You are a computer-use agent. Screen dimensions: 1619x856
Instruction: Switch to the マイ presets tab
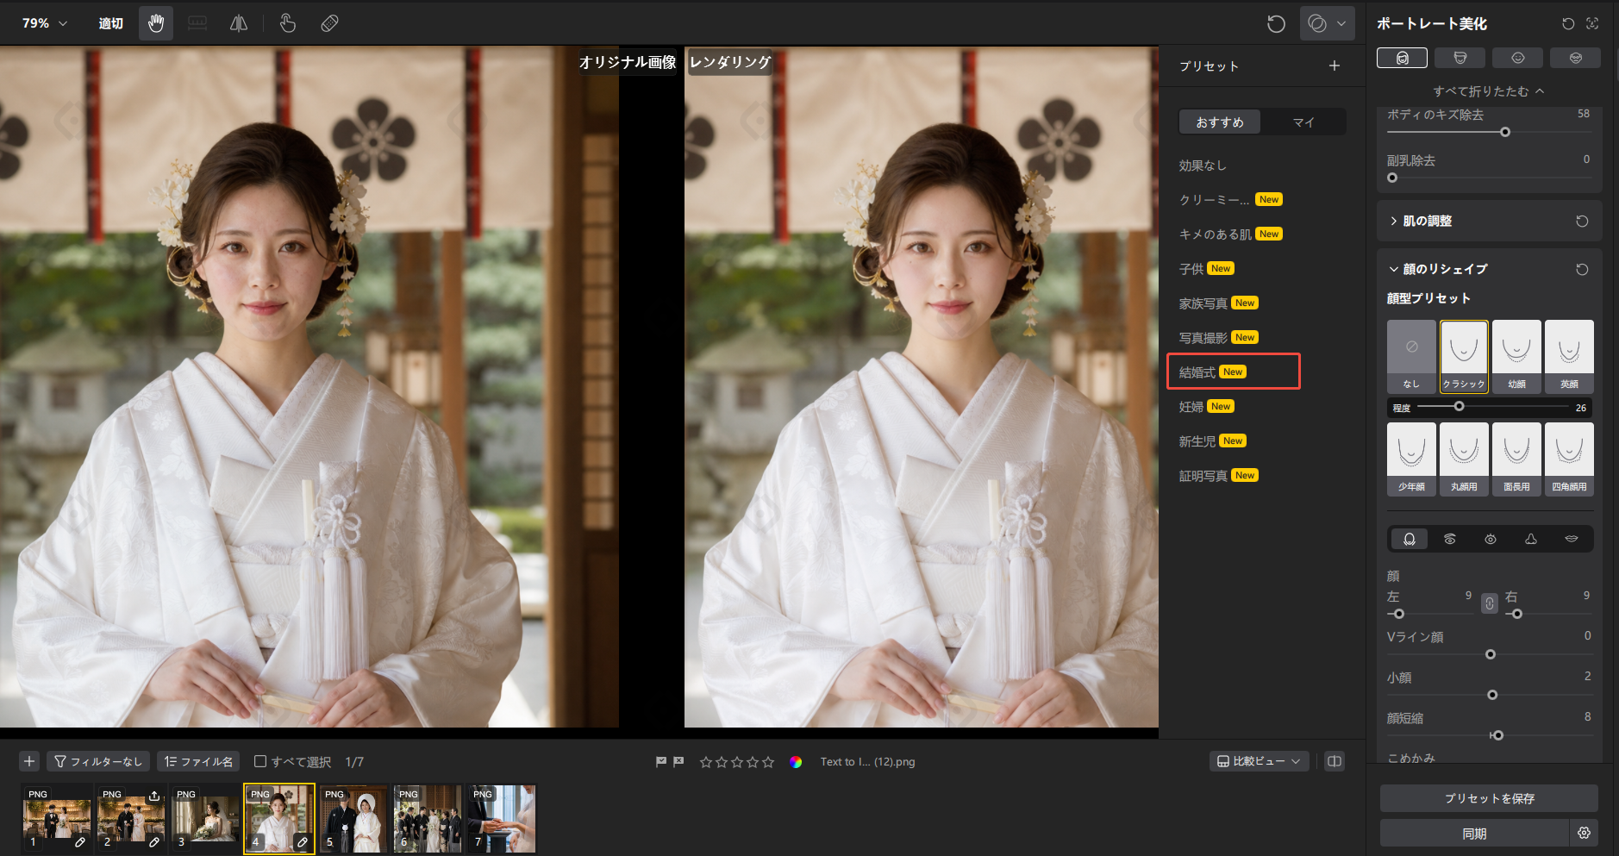point(1303,122)
